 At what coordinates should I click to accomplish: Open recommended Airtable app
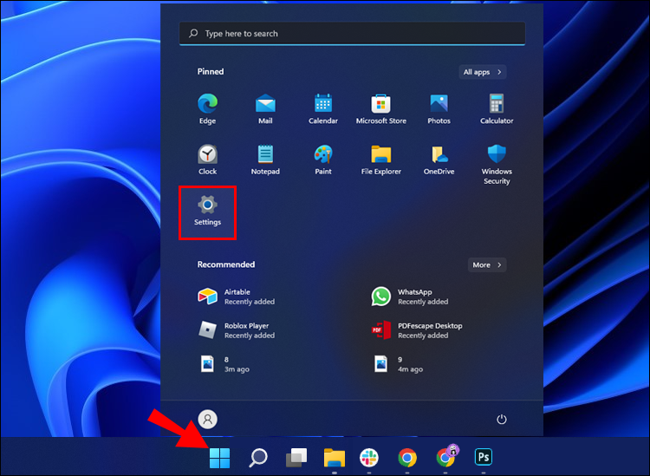[237, 297]
